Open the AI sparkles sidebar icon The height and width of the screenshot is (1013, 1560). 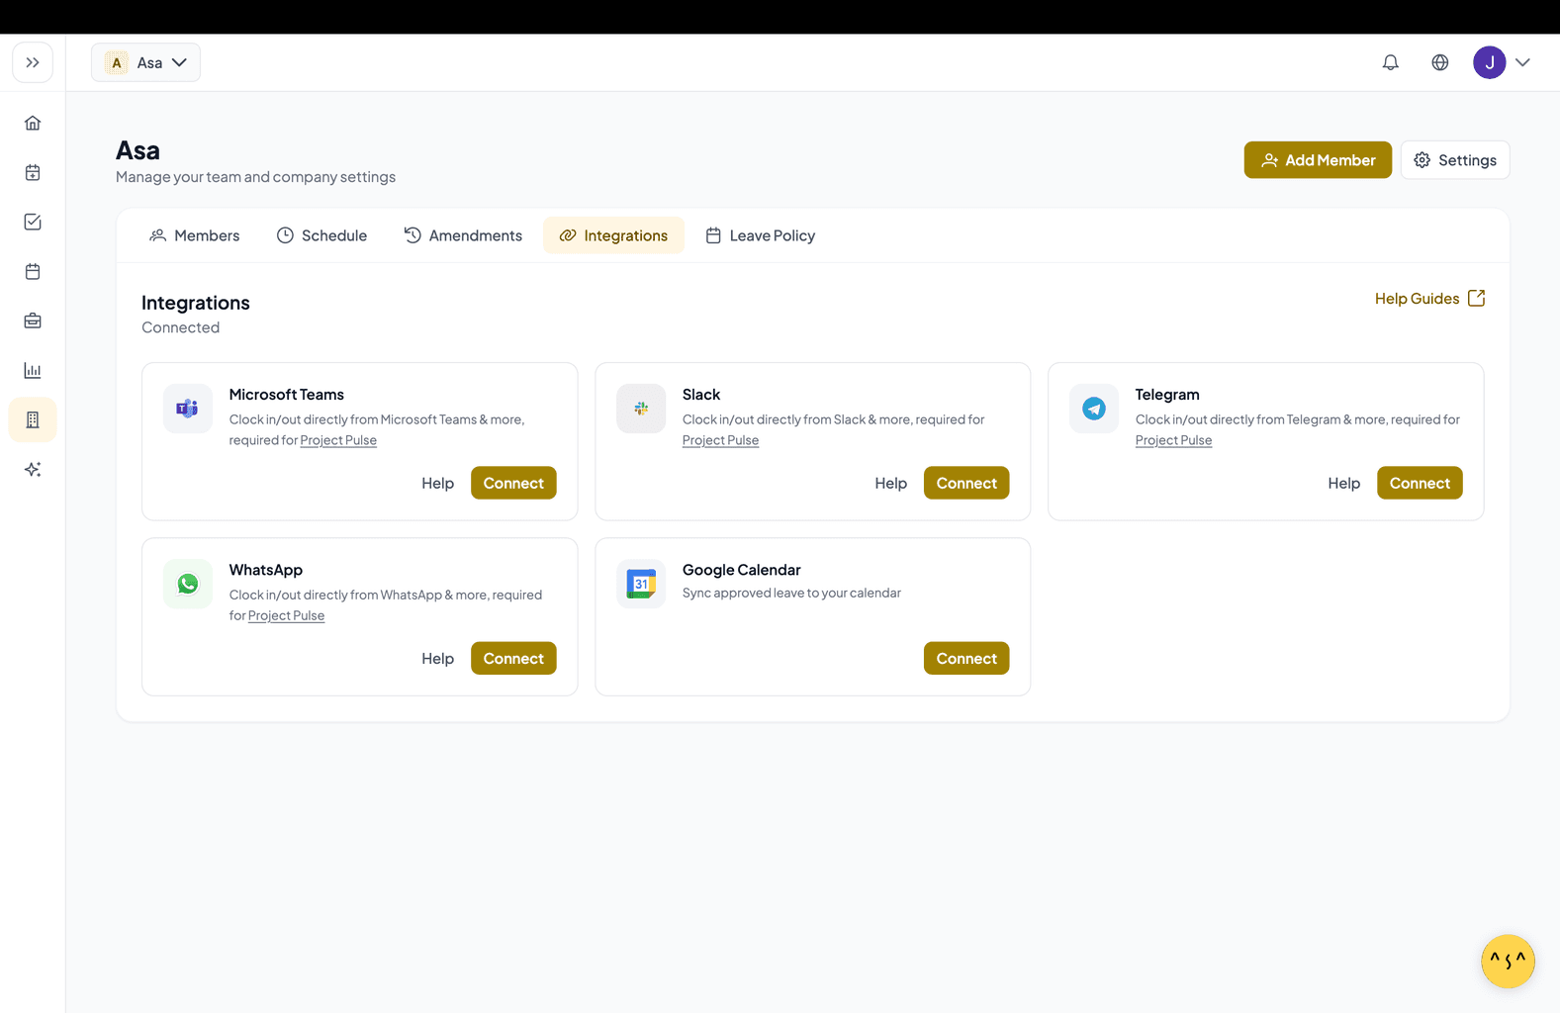[x=33, y=470]
